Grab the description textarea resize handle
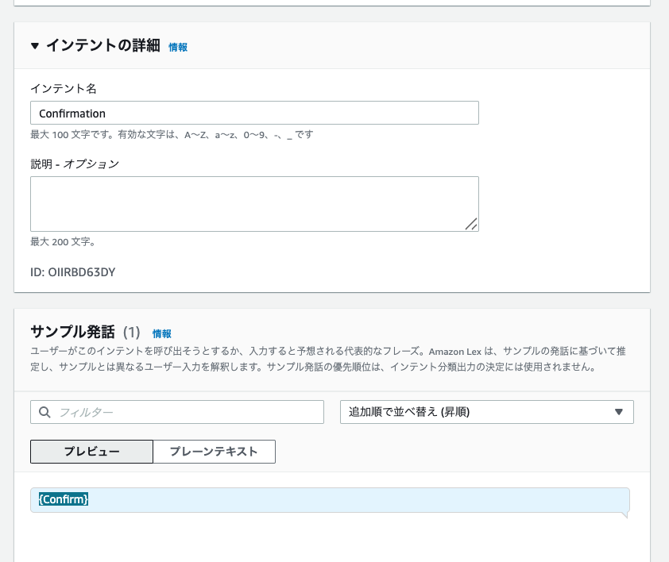 click(471, 224)
